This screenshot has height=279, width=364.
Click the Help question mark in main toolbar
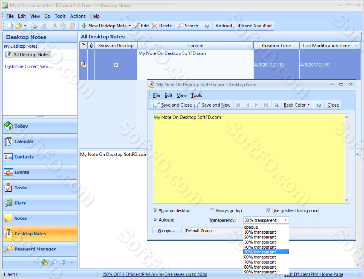pyautogui.click(x=207, y=26)
